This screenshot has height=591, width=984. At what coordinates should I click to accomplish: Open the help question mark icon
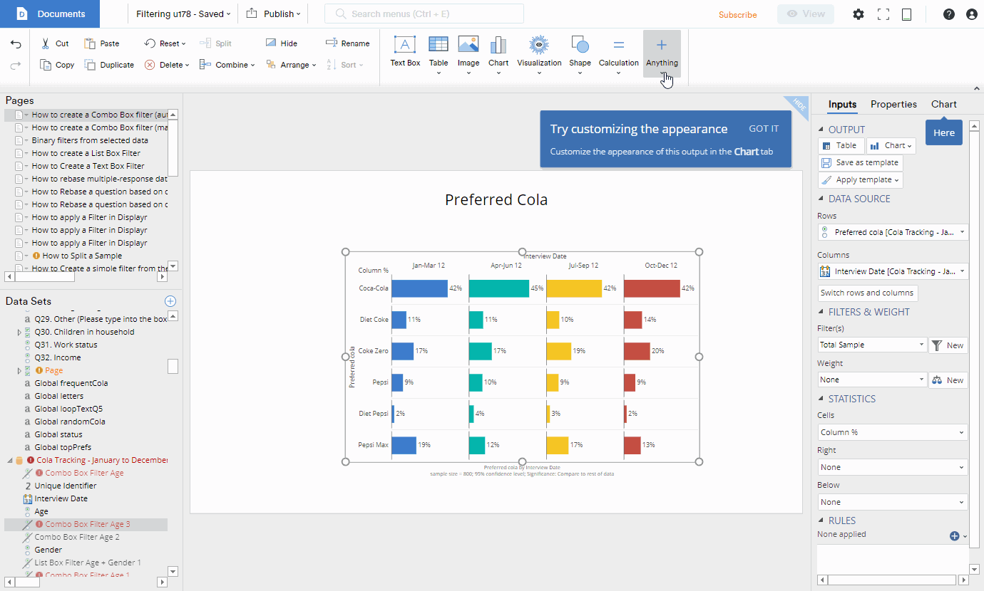pos(948,14)
